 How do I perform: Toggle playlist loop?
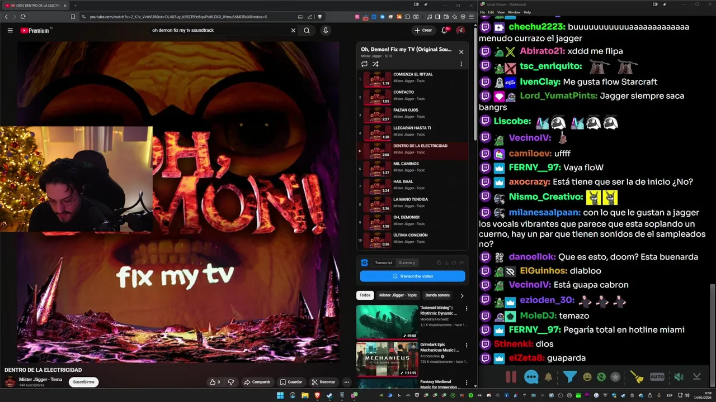click(x=364, y=64)
